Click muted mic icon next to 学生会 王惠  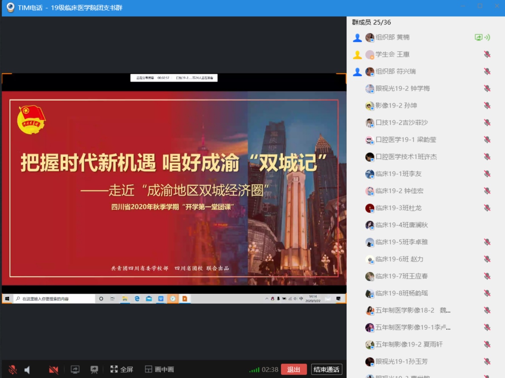tap(487, 55)
